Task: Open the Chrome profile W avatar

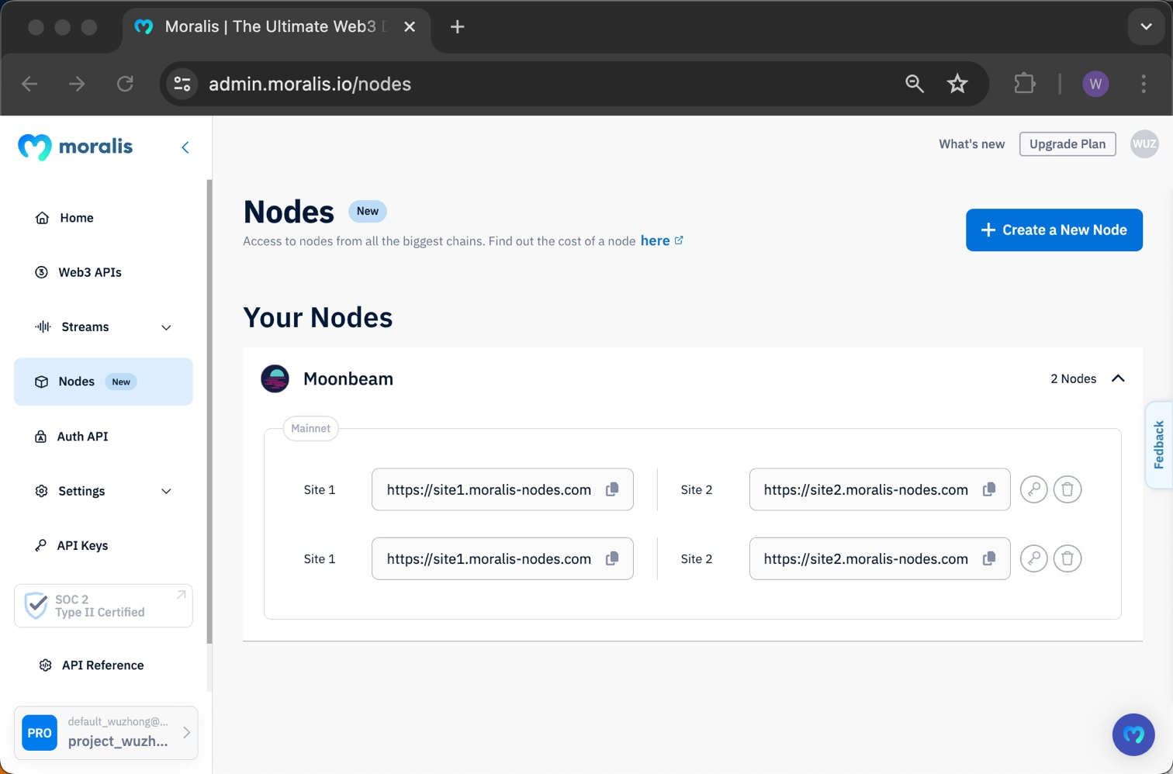Action: 1095,84
